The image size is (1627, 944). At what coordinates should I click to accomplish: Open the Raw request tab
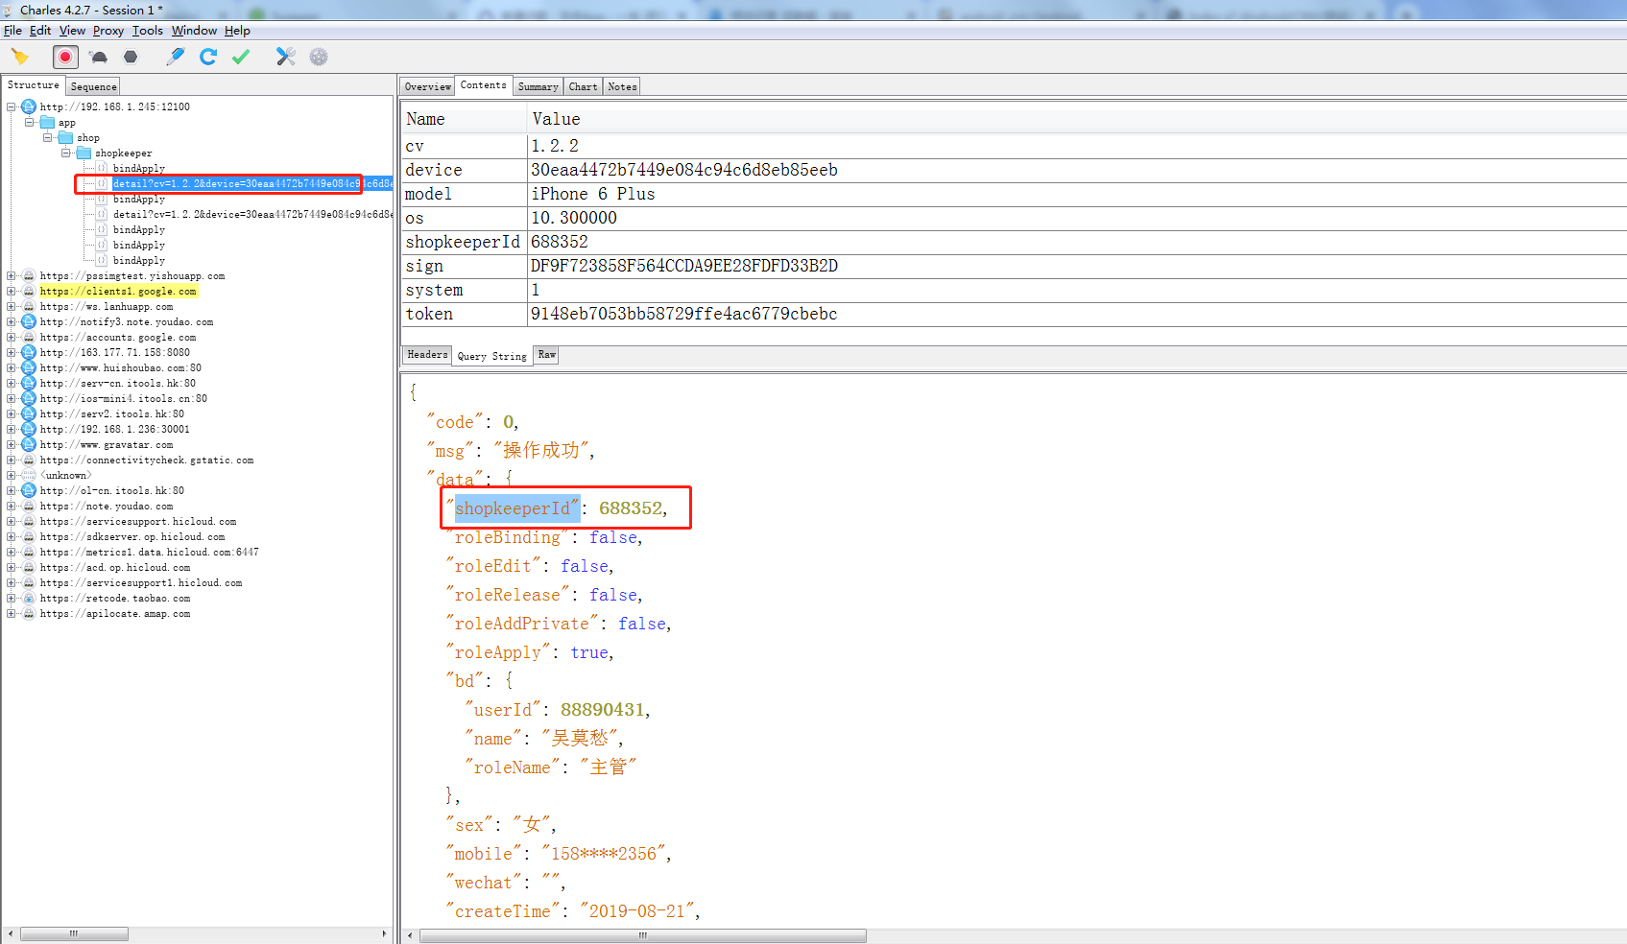point(546,355)
